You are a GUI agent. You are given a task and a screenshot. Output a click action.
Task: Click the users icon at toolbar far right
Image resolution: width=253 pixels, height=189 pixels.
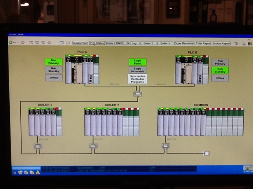[250, 44]
